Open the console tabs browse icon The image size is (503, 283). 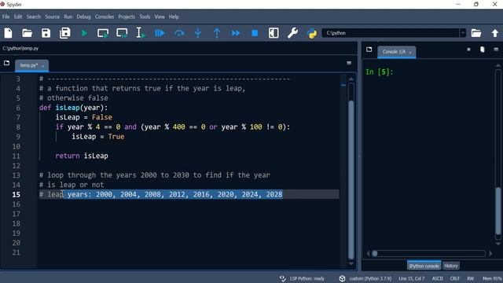click(x=369, y=50)
